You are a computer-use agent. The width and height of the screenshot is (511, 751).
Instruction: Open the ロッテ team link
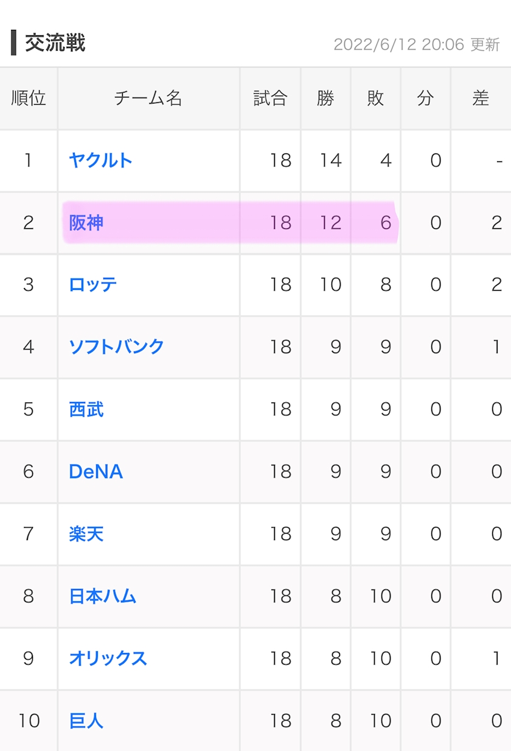point(92,284)
